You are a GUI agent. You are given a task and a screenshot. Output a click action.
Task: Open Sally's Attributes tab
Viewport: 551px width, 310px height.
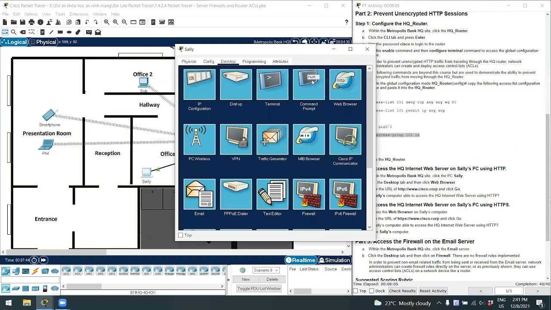[280, 62]
